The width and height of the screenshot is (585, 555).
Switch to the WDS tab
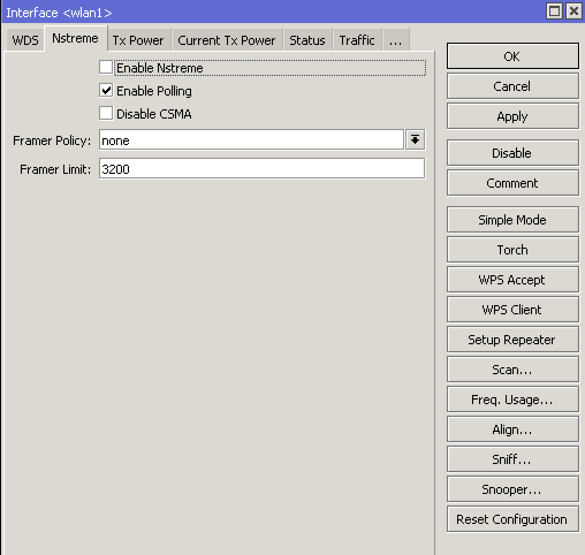coord(25,40)
